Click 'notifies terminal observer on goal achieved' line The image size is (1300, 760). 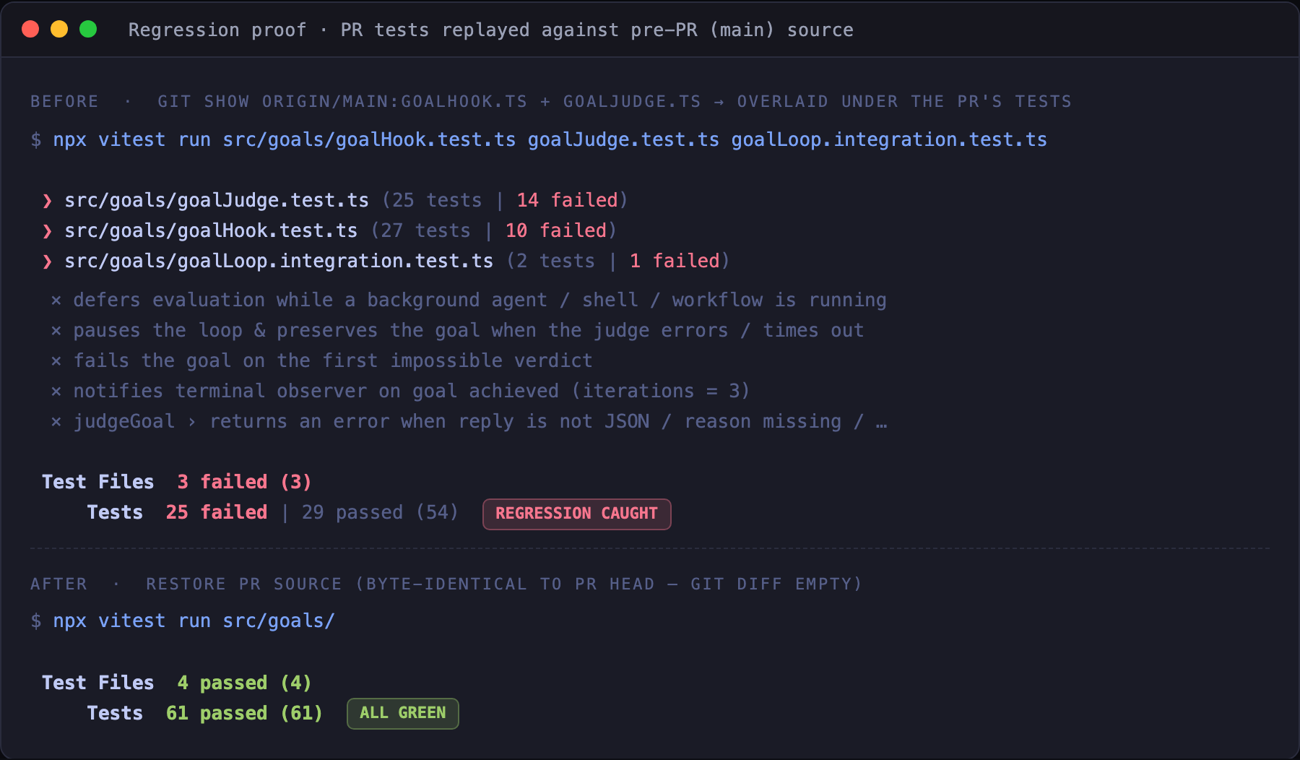[412, 391]
